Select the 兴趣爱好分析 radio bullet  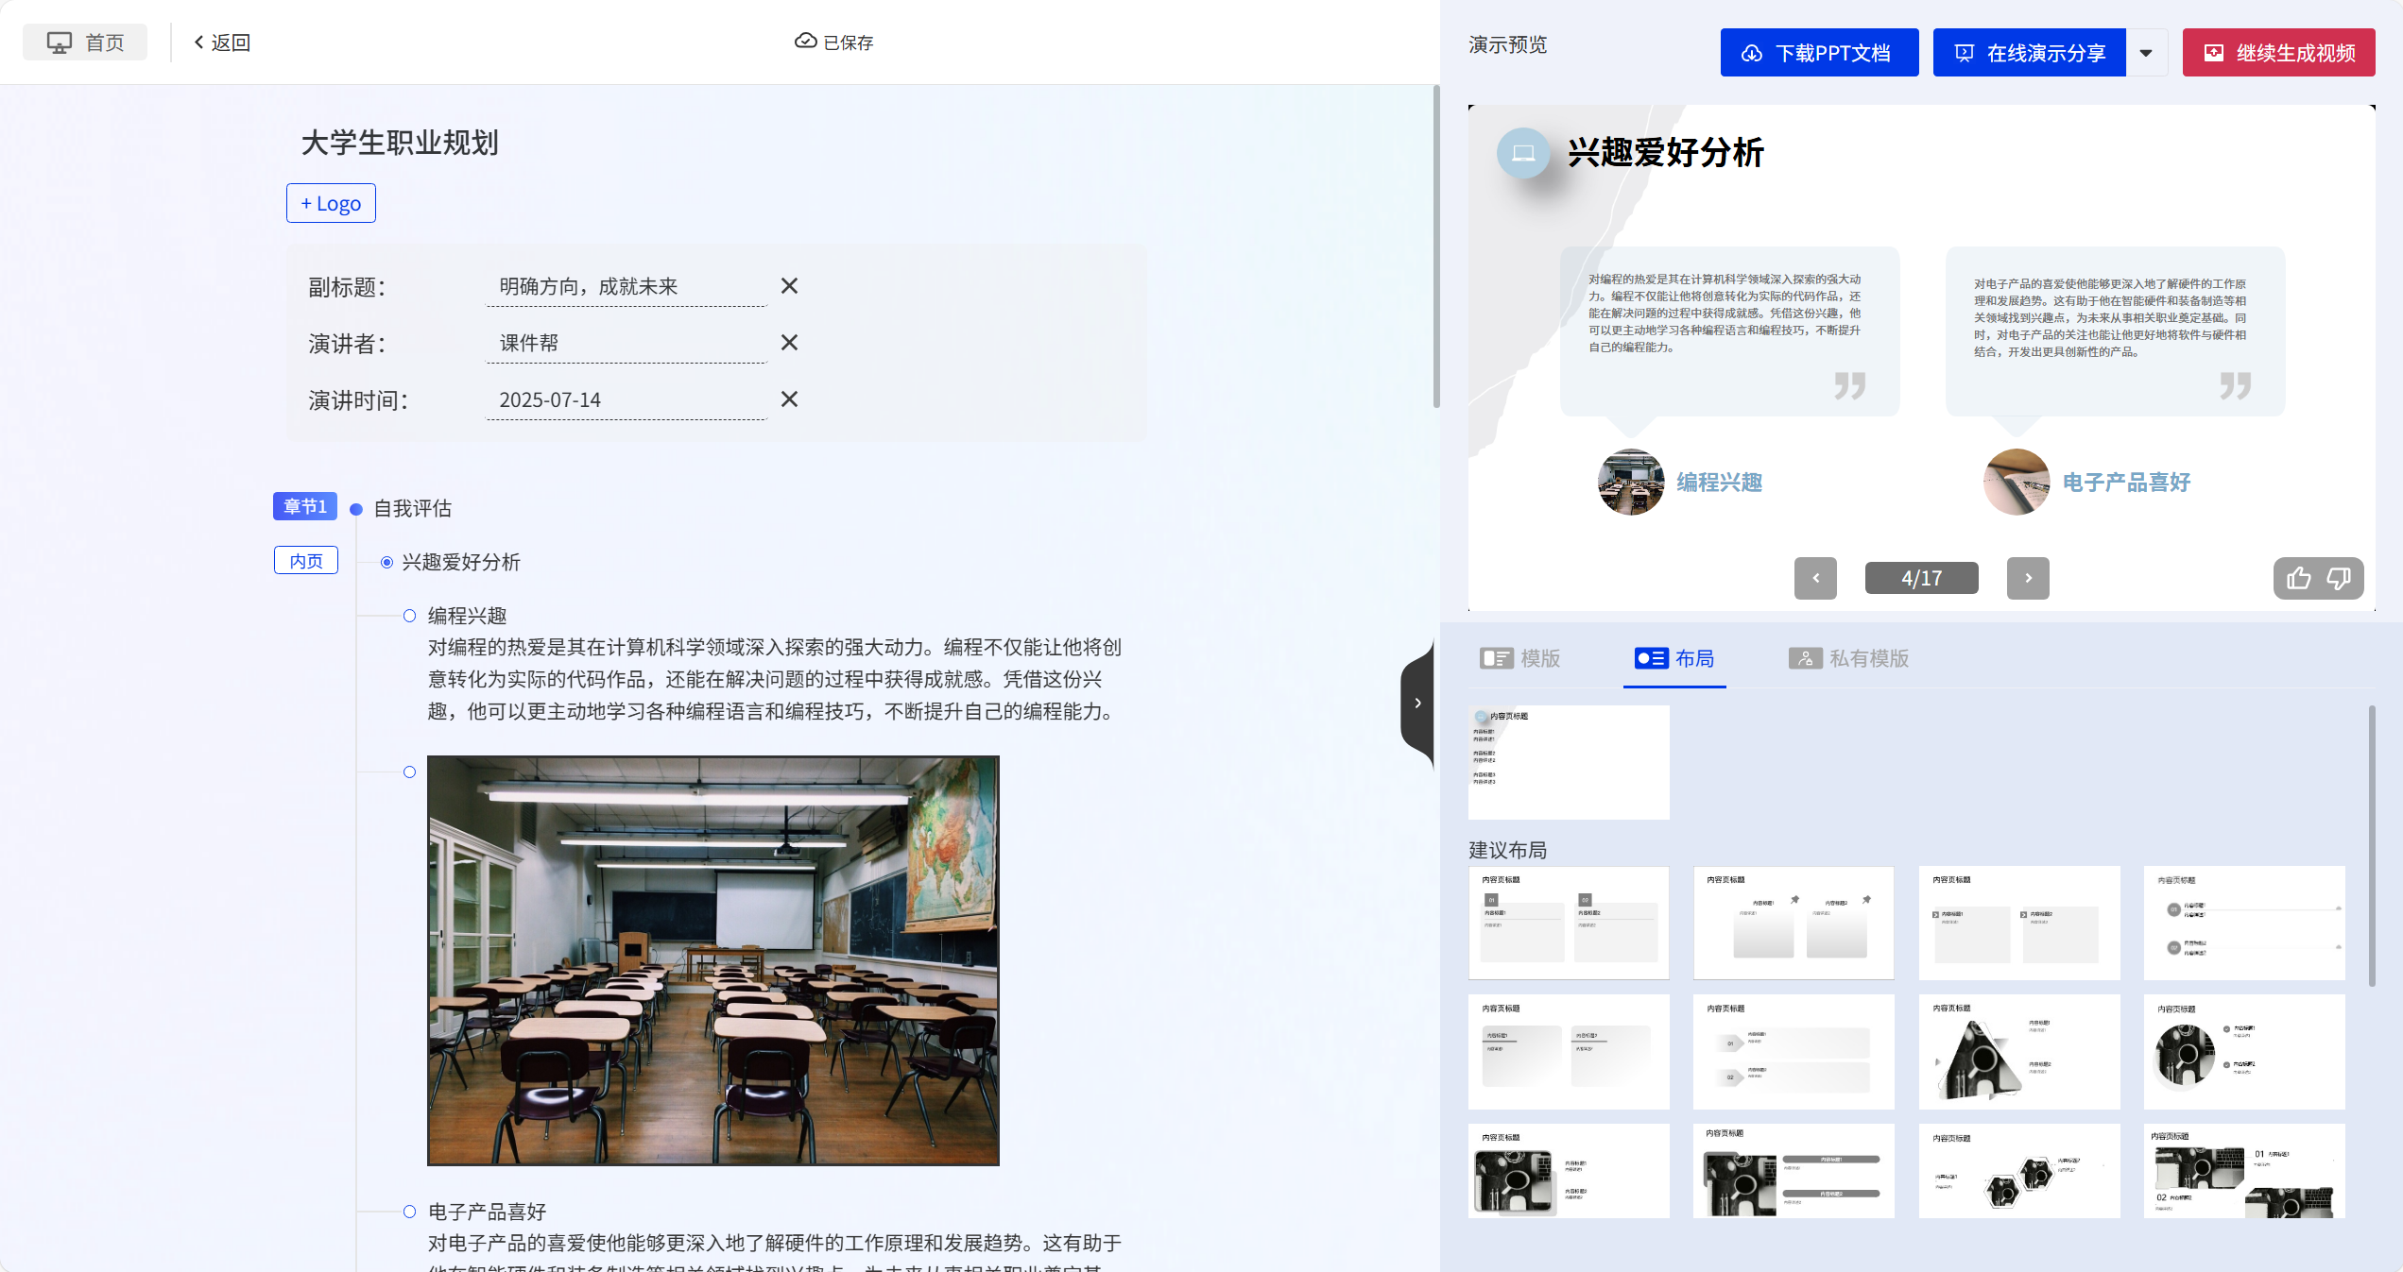(386, 563)
